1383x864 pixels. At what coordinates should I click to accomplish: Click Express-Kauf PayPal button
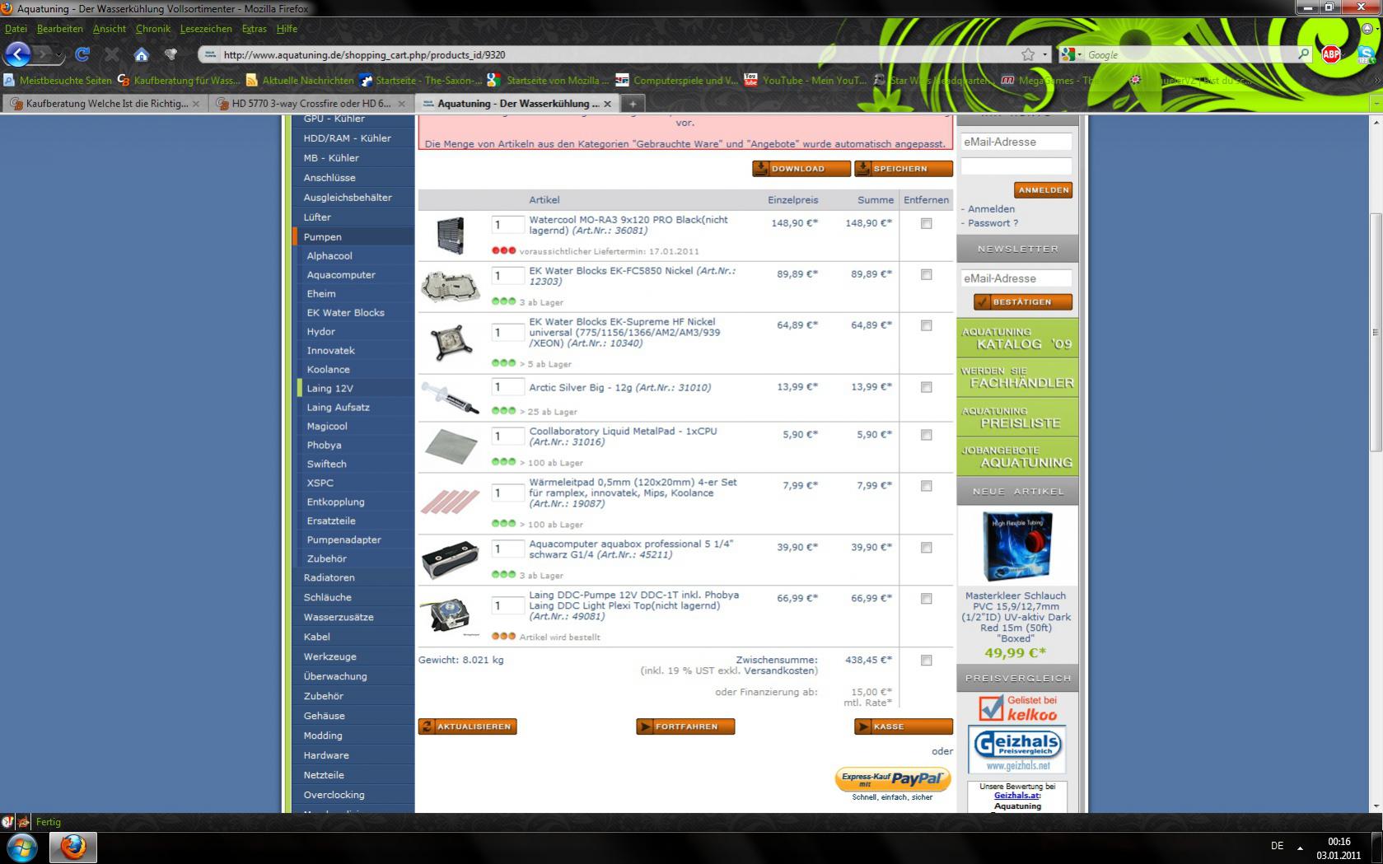[893, 778]
